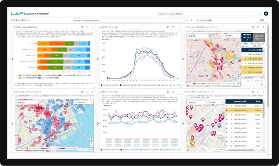Click the LAP Location AI Platform logo
279x166 pixels.
click(x=30, y=13)
